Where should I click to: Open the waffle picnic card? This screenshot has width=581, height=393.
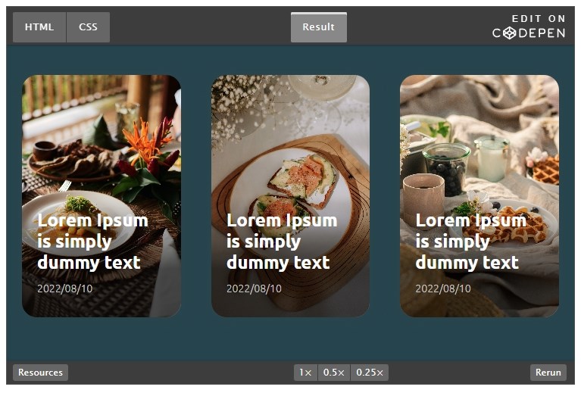point(479,196)
